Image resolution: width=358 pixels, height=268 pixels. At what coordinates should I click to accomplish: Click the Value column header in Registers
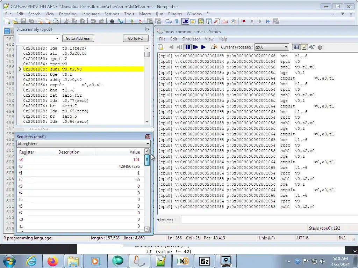120,152
